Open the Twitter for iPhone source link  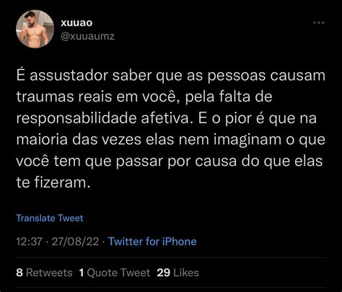(152, 242)
